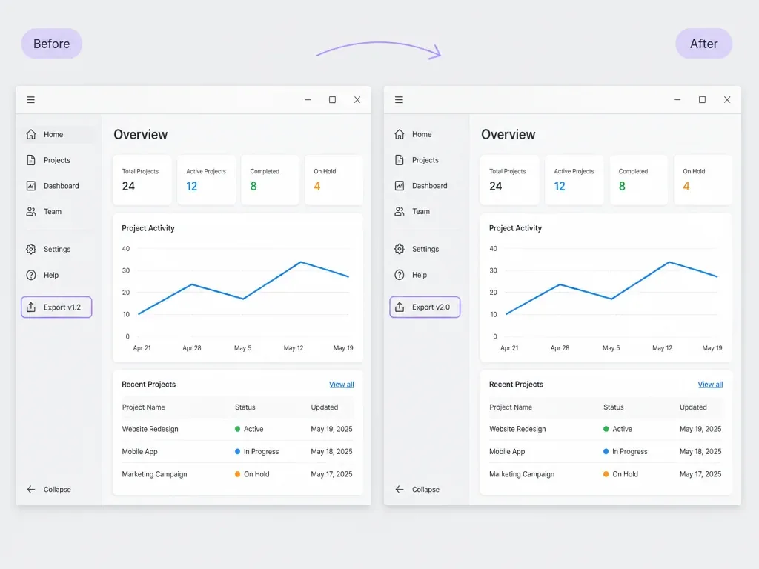Image resolution: width=759 pixels, height=569 pixels.
Task: Select Active Projects card in After window
Action: (x=574, y=180)
